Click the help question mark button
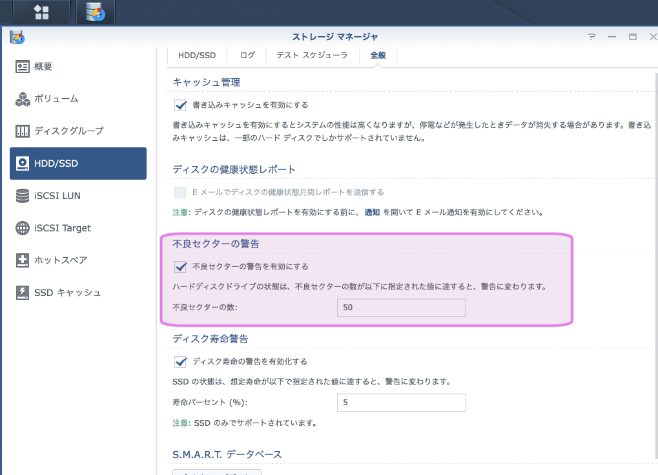658x475 pixels. click(x=591, y=37)
